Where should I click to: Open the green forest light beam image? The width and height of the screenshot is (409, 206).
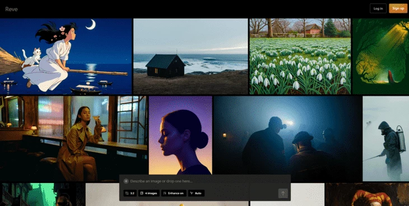pyautogui.click(x=380, y=57)
